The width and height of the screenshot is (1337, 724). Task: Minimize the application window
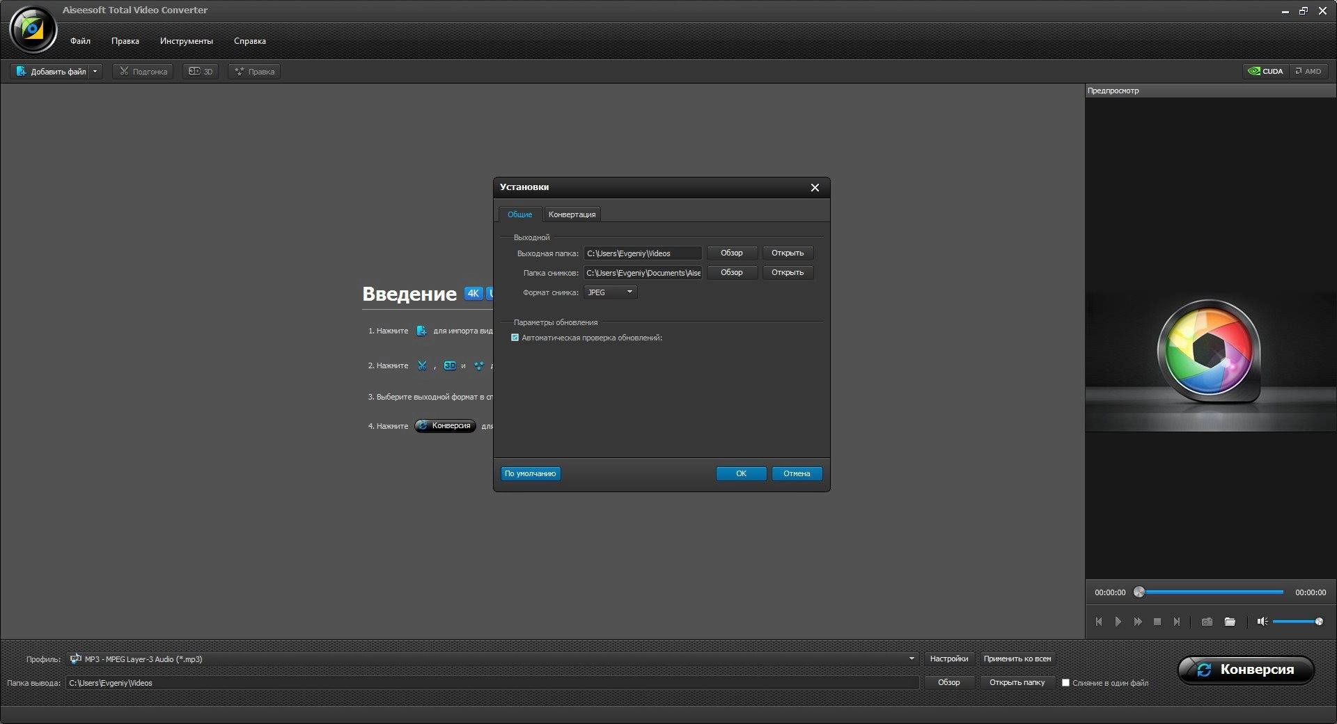[1285, 11]
